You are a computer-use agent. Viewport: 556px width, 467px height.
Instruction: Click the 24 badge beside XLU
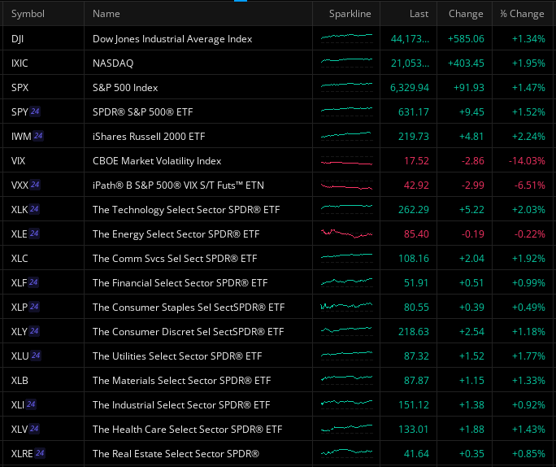[36, 356]
